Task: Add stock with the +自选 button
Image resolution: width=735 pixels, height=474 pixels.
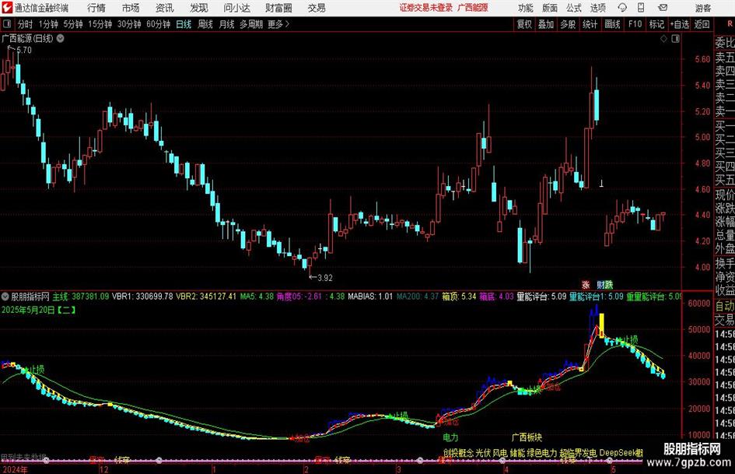Action: pos(679,24)
